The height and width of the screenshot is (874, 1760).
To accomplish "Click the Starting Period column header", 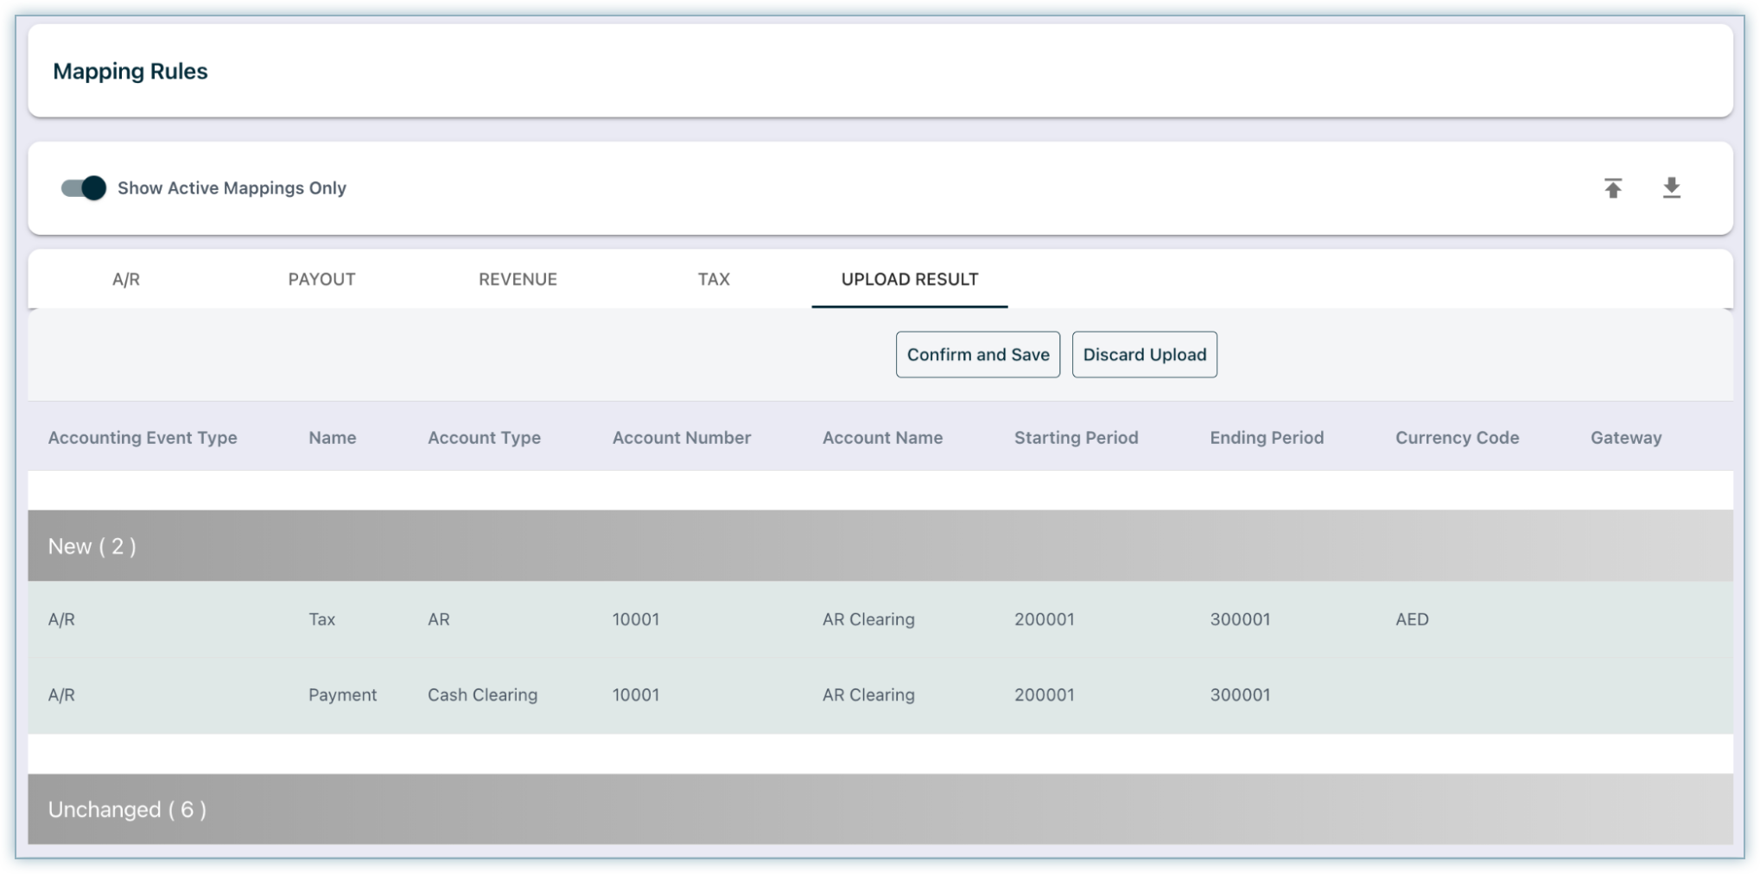I will 1076,438.
